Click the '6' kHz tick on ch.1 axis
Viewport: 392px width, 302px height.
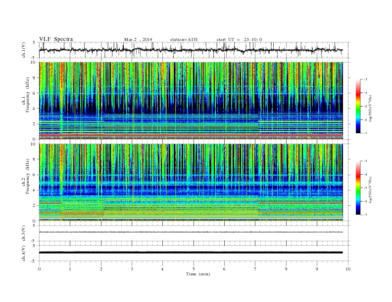35,93
